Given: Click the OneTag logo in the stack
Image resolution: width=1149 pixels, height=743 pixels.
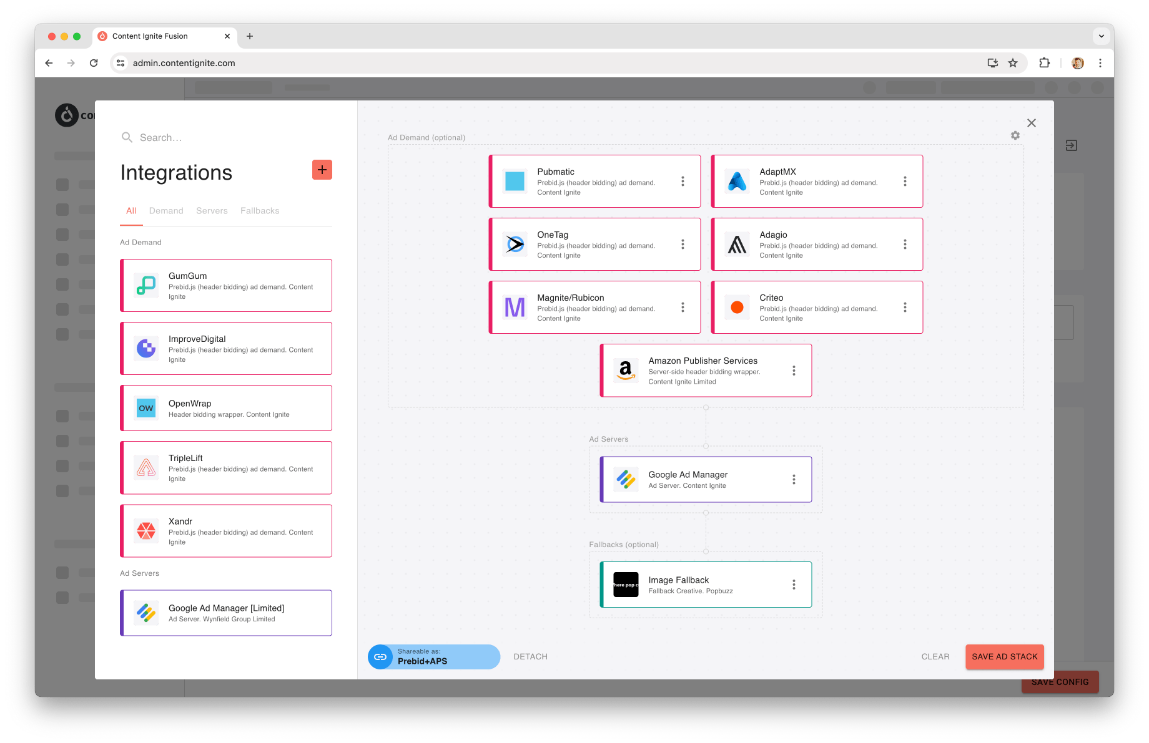Looking at the screenshot, I should point(515,244).
